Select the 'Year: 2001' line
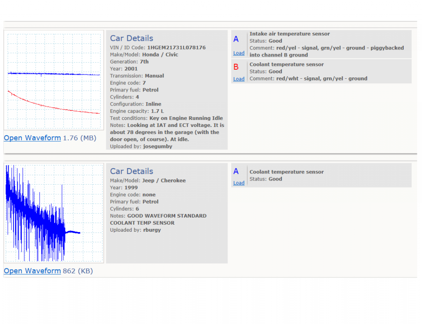 (124, 68)
